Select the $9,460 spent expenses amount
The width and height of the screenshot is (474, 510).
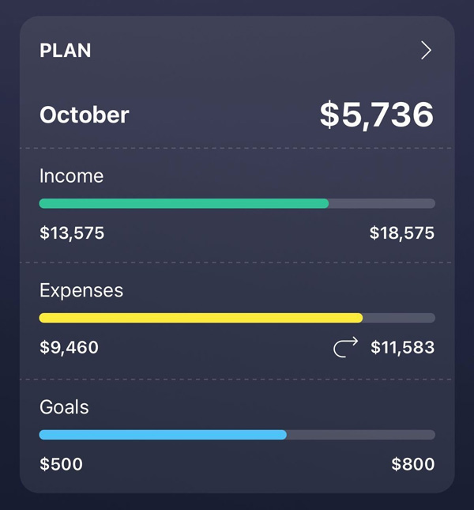click(x=69, y=347)
